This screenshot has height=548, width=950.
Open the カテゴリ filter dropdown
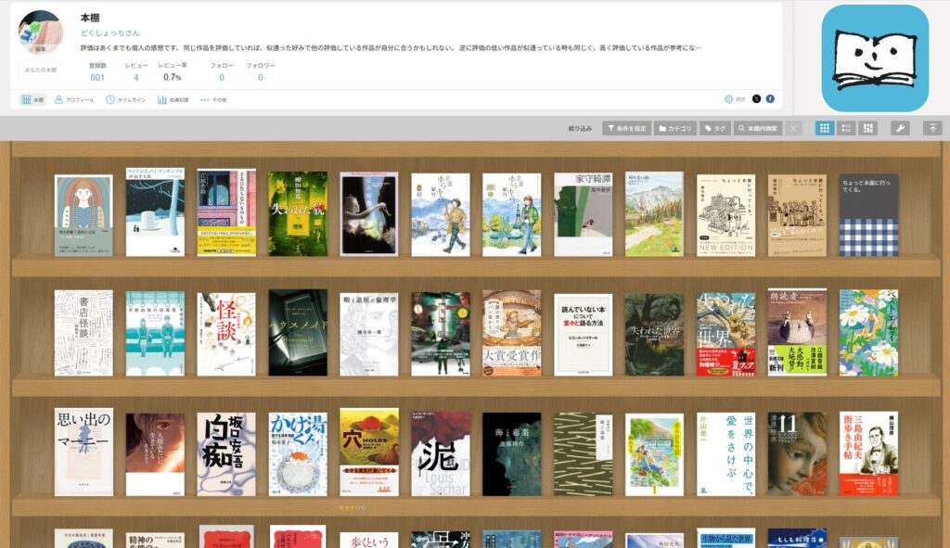tap(675, 128)
